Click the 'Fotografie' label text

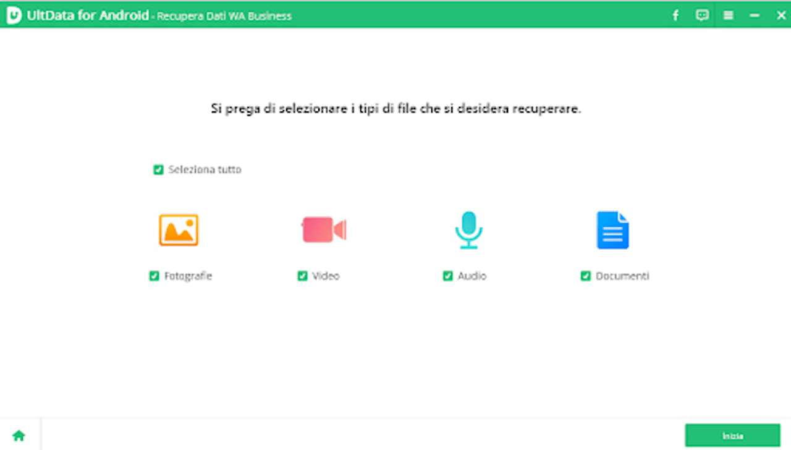(188, 276)
